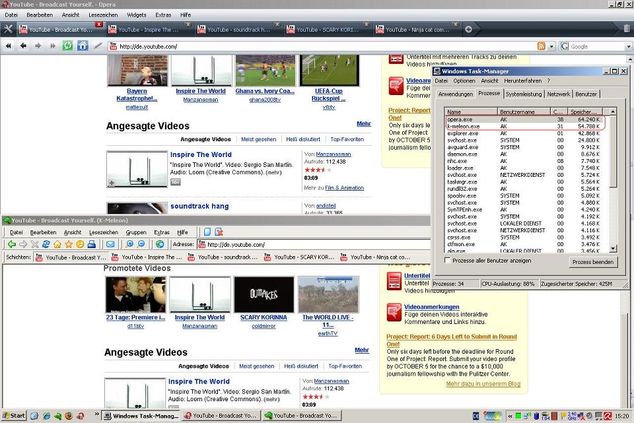Reload the page in Opera
634x423 pixels.
coord(67,46)
